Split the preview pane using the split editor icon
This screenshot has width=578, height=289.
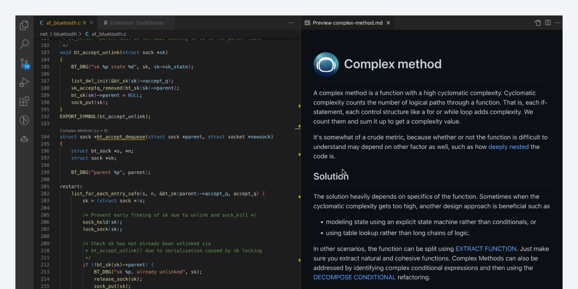548,23
